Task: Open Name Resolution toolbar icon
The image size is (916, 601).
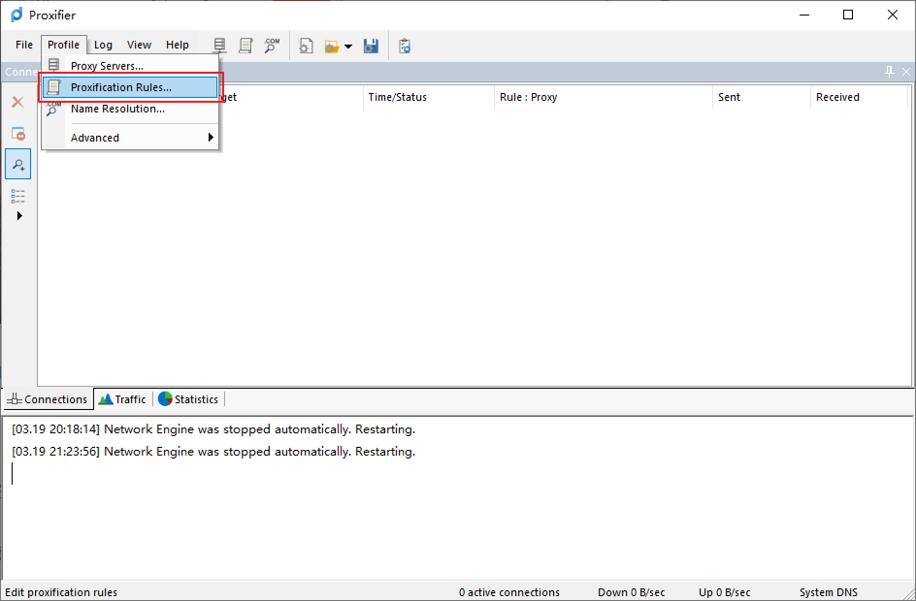Action: click(x=272, y=45)
